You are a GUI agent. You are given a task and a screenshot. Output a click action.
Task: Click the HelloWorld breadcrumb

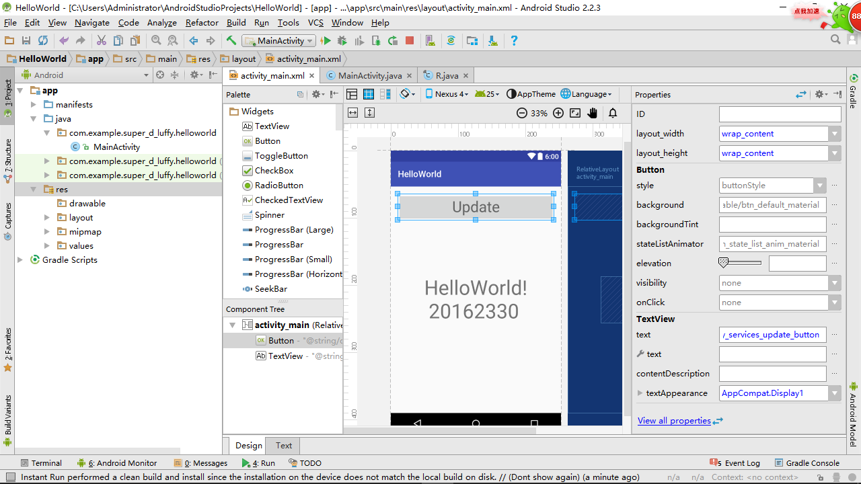point(36,58)
